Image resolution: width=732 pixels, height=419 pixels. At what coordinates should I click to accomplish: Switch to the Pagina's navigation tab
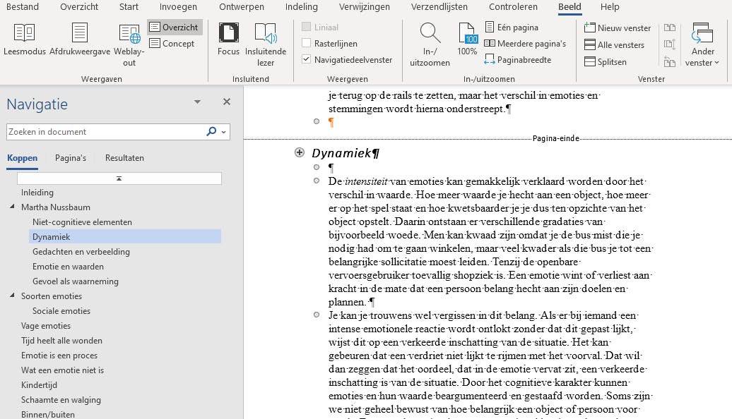tap(71, 158)
